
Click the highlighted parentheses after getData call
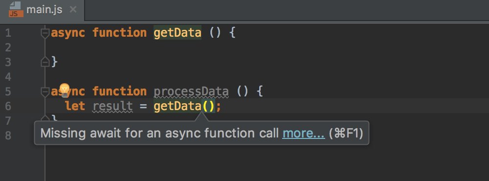(x=208, y=107)
